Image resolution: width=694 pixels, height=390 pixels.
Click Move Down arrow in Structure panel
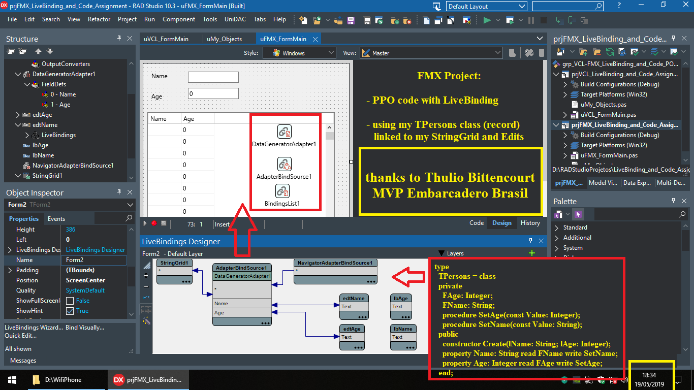pyautogui.click(x=50, y=51)
